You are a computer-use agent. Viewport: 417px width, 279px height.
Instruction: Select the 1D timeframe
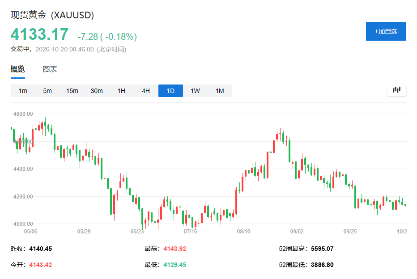coord(170,91)
